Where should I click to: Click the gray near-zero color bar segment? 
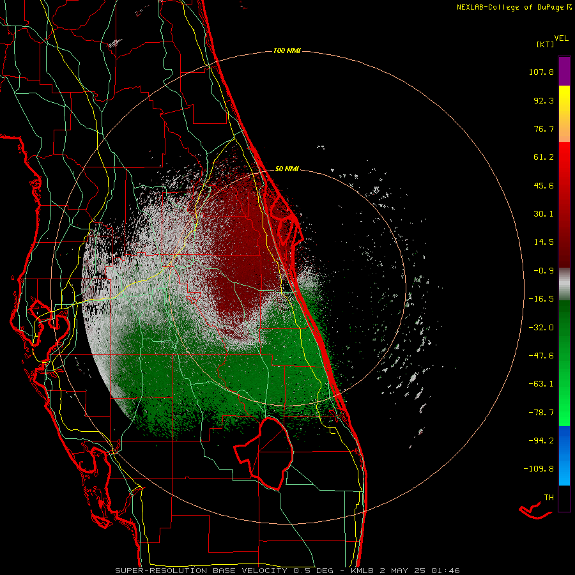tap(564, 284)
